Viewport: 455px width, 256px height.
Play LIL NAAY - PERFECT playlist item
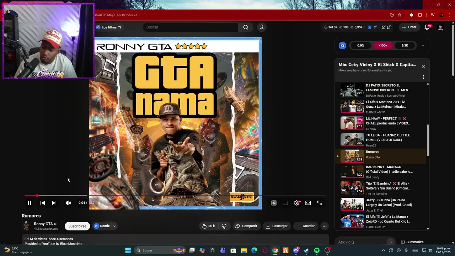380,123
